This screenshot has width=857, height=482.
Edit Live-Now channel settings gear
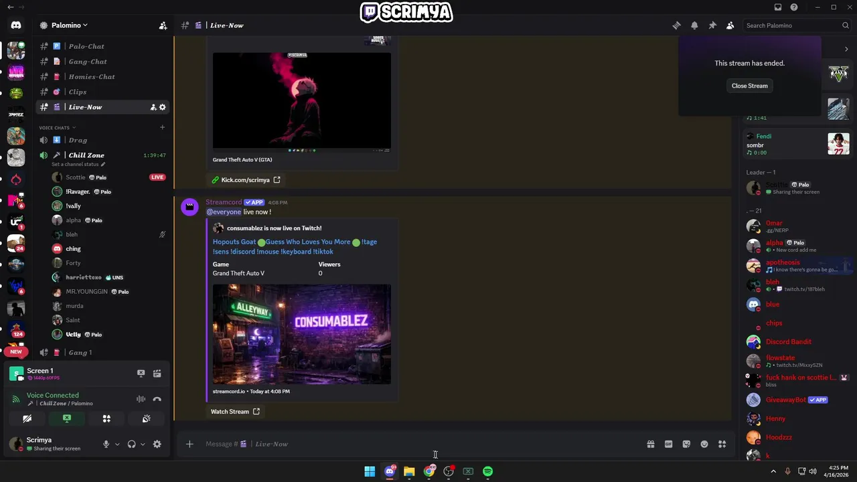[162, 107]
